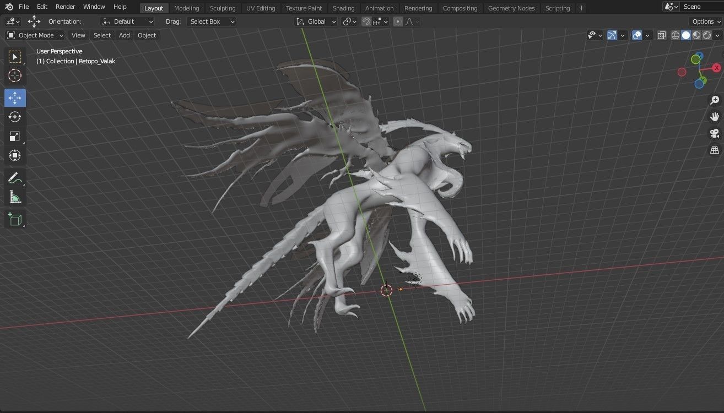Viewport: 724px width, 413px height.
Task: Open the viewport Object menu
Action: tap(147, 35)
